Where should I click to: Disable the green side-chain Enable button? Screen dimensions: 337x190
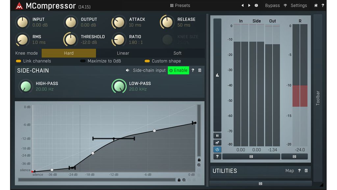(178, 70)
